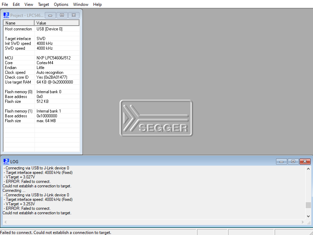Select the Use target RAM row
The width and height of the screenshot is (313, 235).
click(x=41, y=82)
